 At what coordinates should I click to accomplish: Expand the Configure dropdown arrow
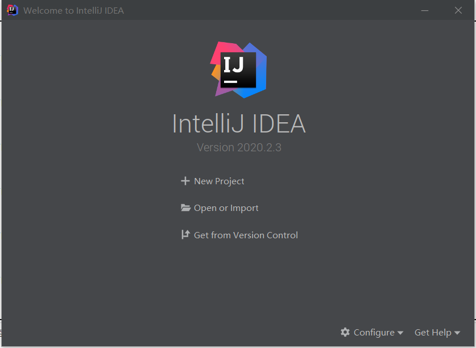pos(400,333)
